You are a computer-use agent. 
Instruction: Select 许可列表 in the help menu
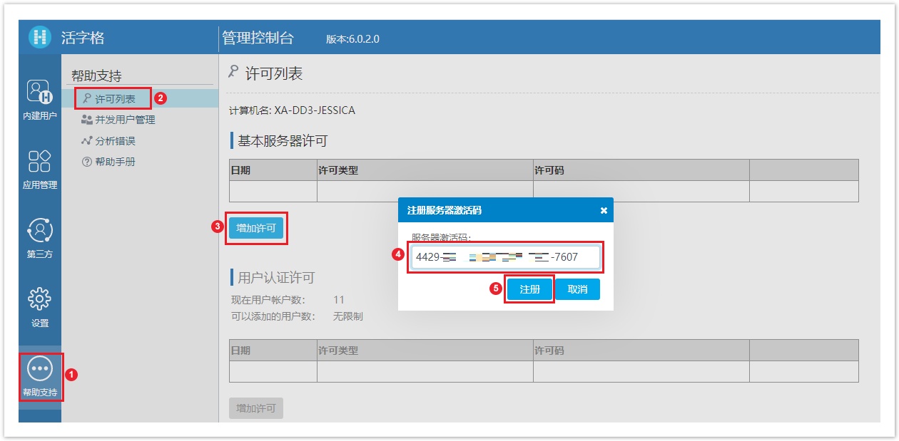pos(115,99)
